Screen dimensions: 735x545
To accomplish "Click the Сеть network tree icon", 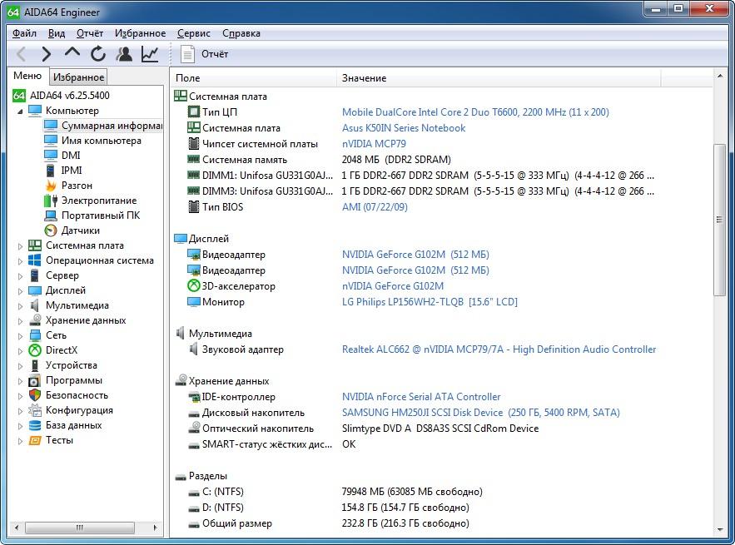I will (35, 335).
